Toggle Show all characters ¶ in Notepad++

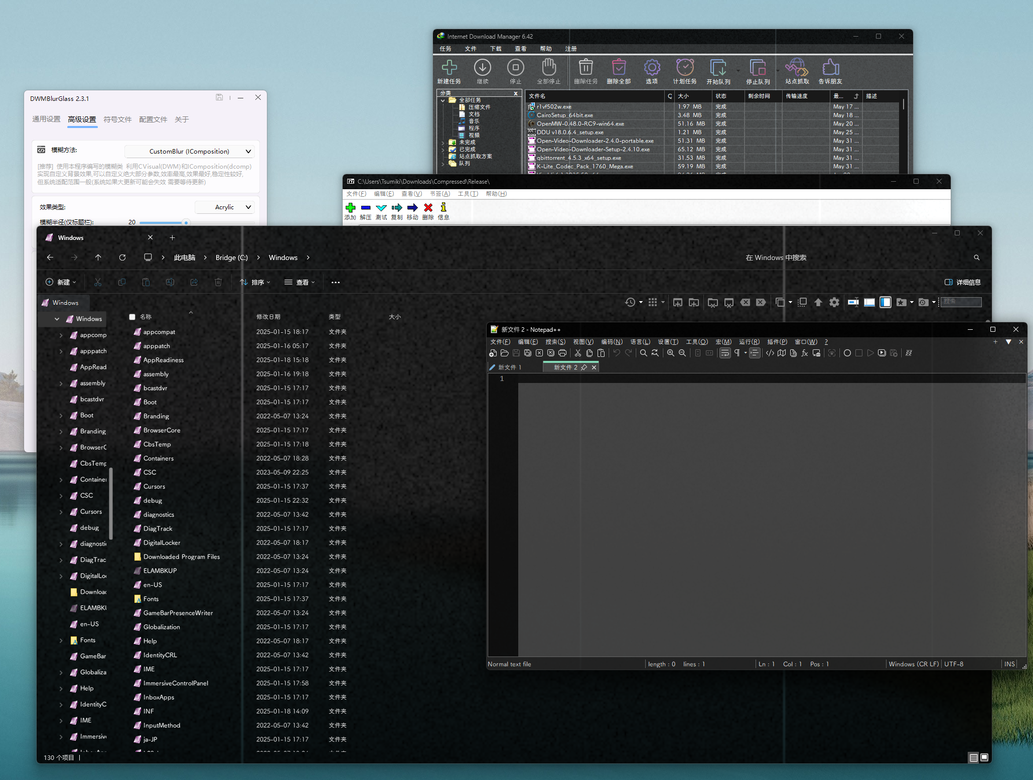(737, 353)
